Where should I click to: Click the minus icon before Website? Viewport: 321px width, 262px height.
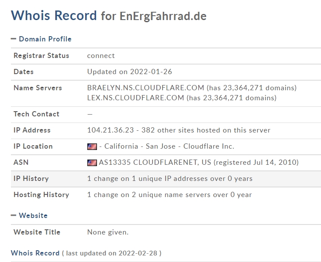tap(14, 215)
